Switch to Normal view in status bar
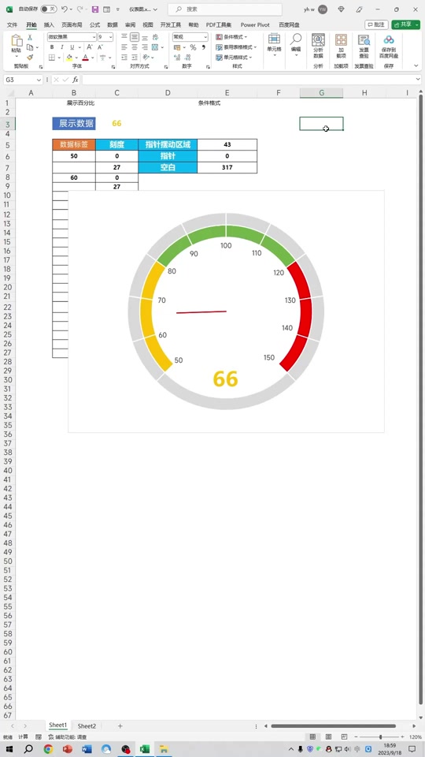This screenshot has width=425, height=757. coord(312,736)
